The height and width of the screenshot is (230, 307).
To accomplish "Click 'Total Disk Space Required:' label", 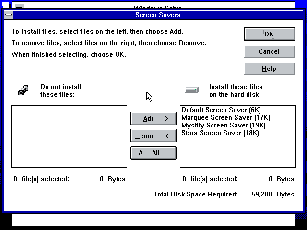I will pyautogui.click(x=196, y=194).
